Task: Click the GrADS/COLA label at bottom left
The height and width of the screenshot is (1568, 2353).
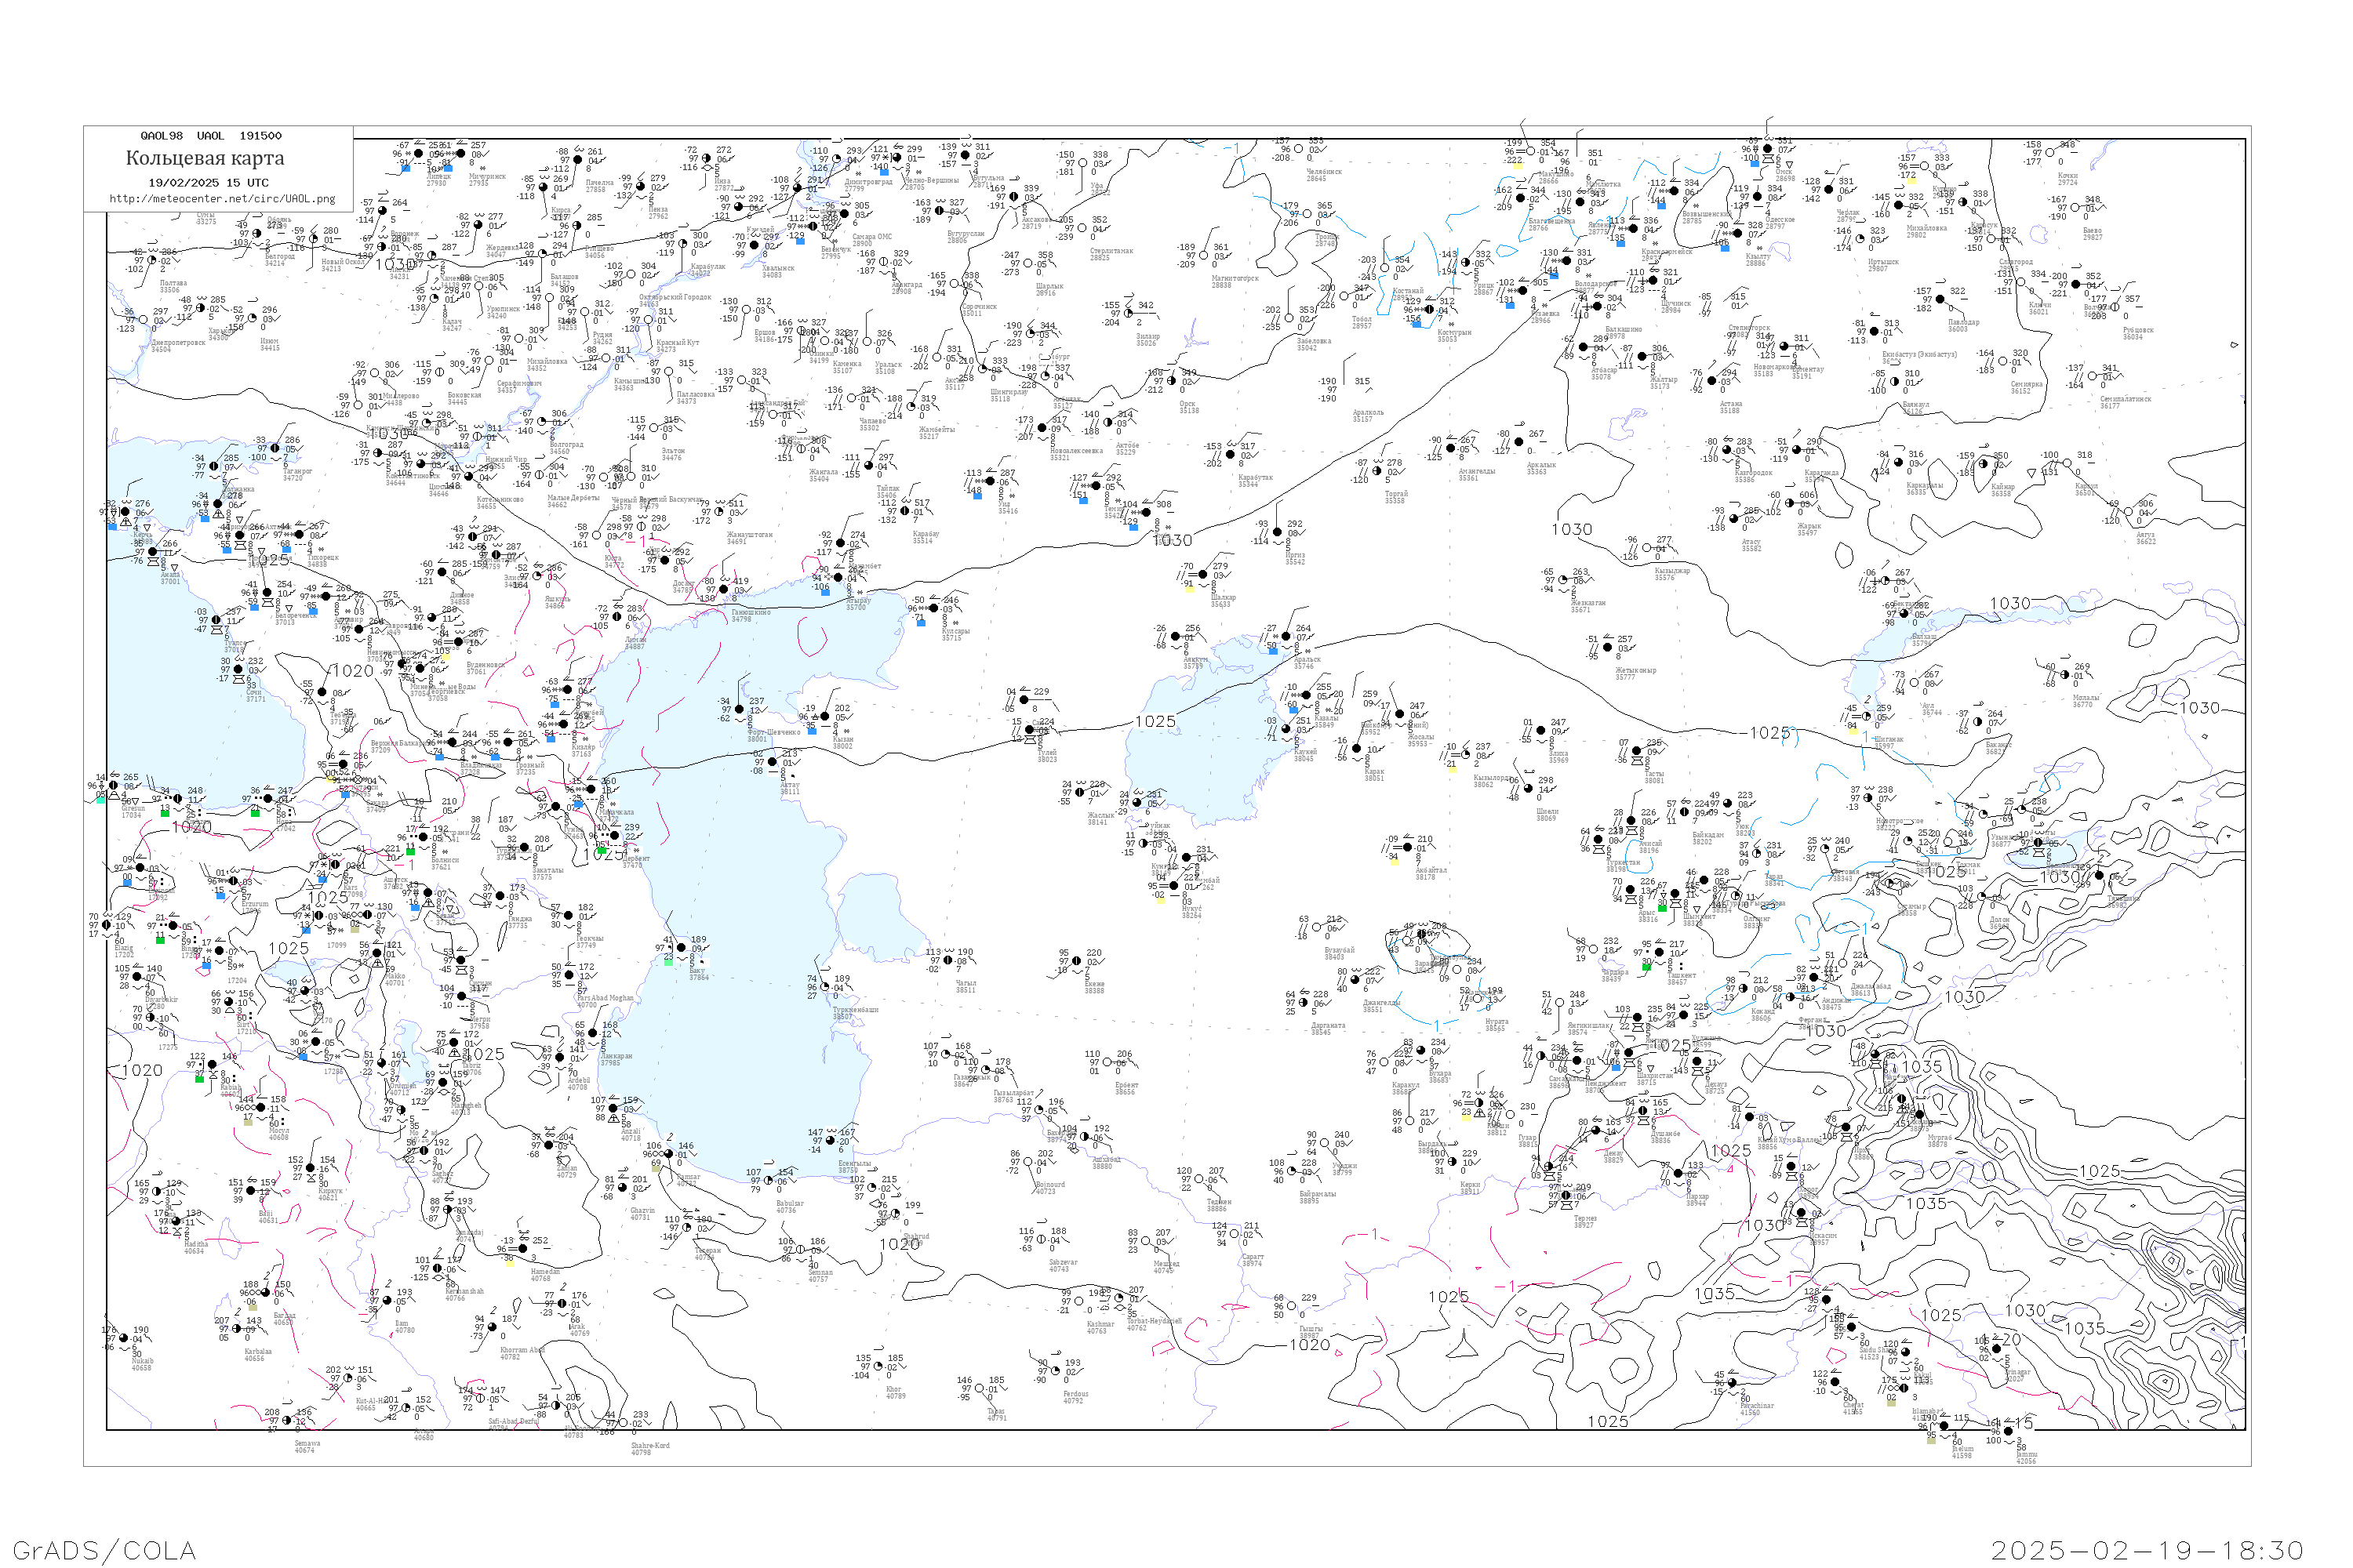Action: point(104,1550)
